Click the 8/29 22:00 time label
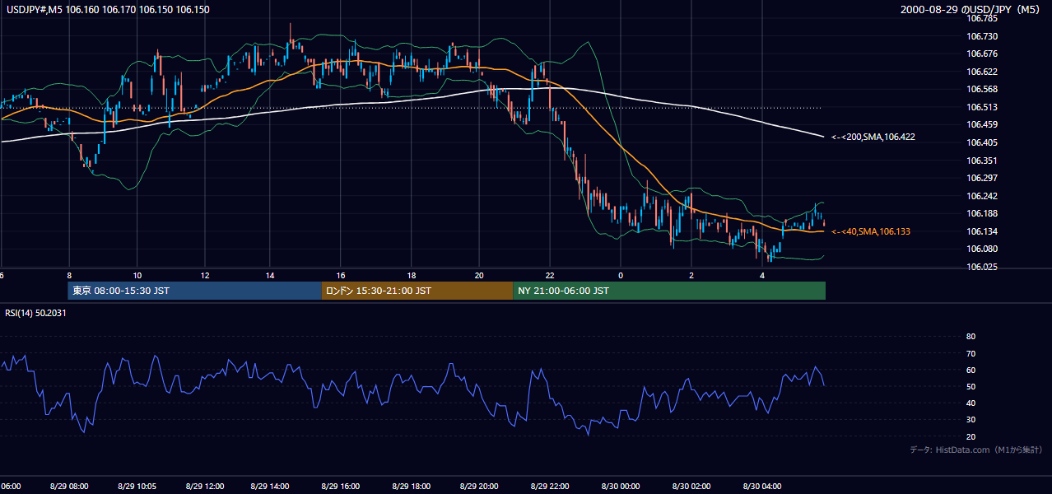 (551, 486)
